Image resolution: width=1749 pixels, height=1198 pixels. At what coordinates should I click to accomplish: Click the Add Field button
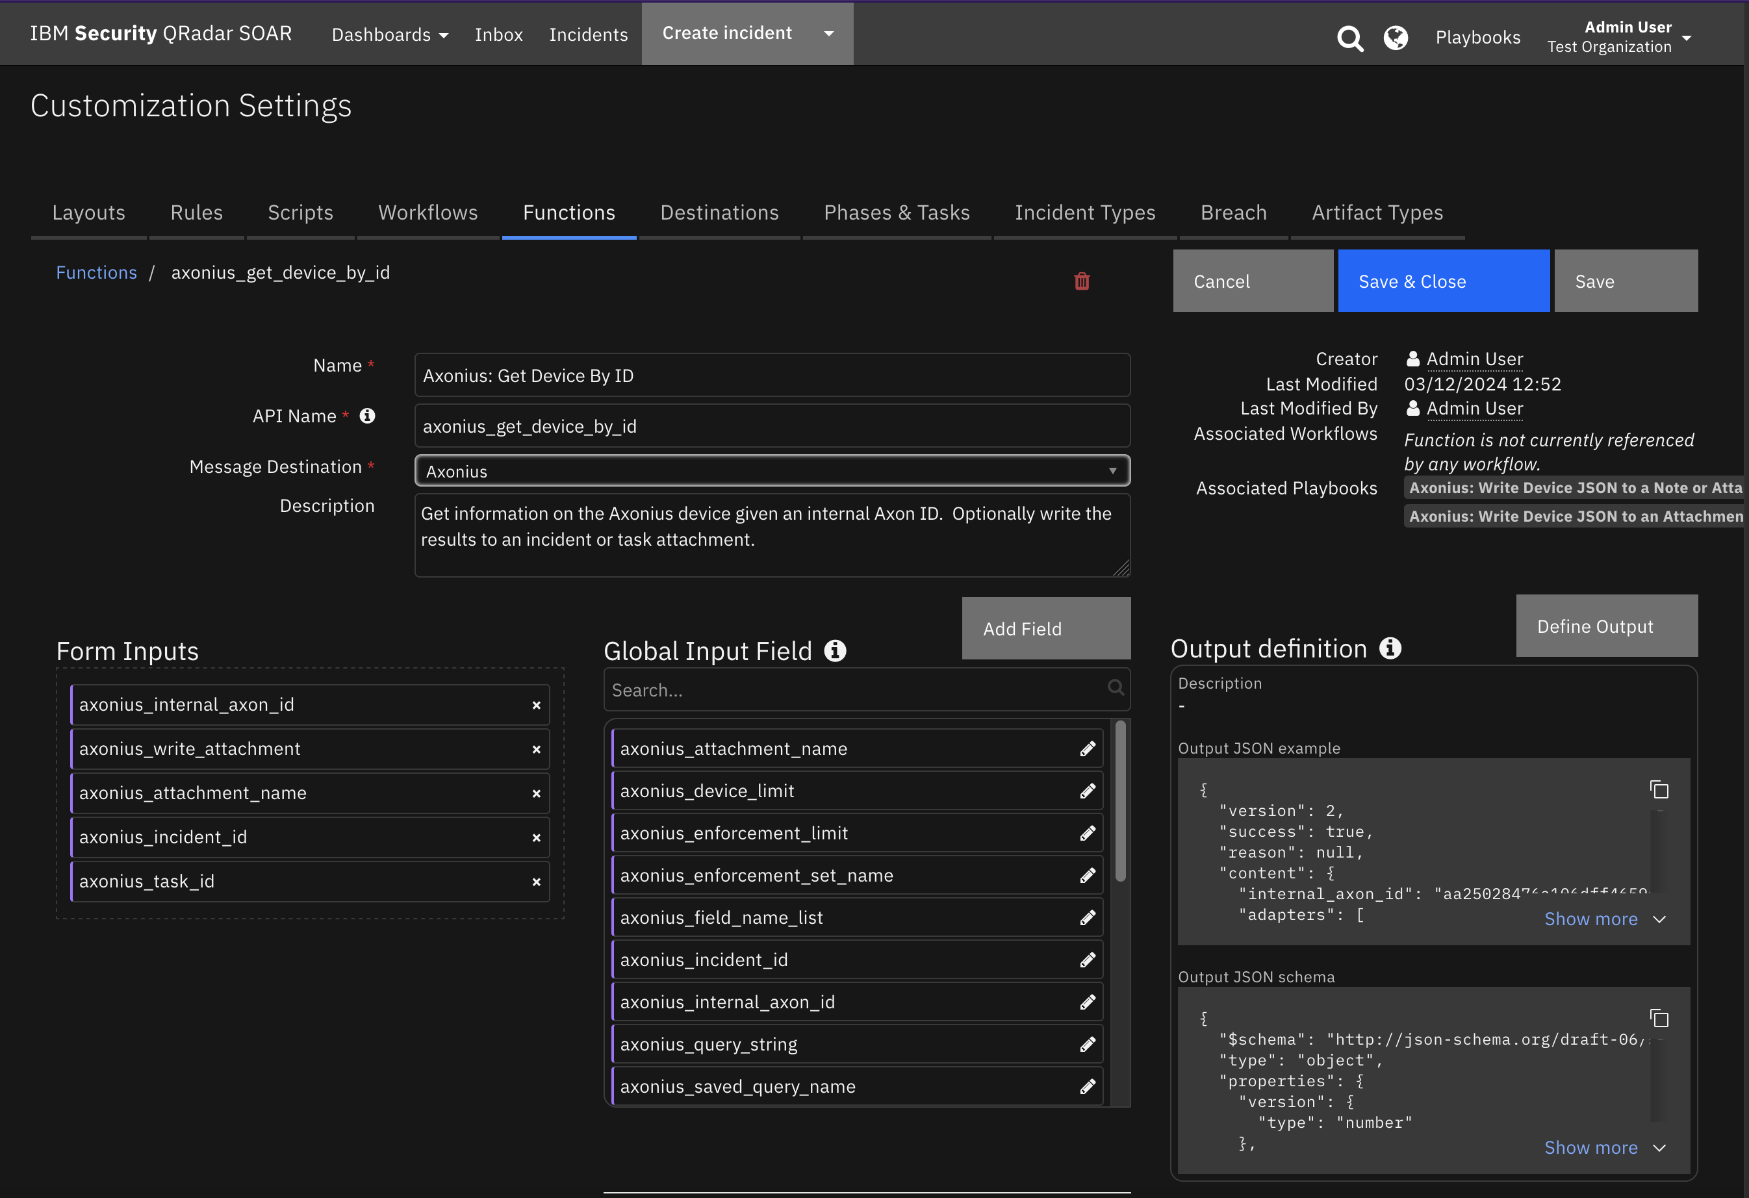tap(1045, 628)
